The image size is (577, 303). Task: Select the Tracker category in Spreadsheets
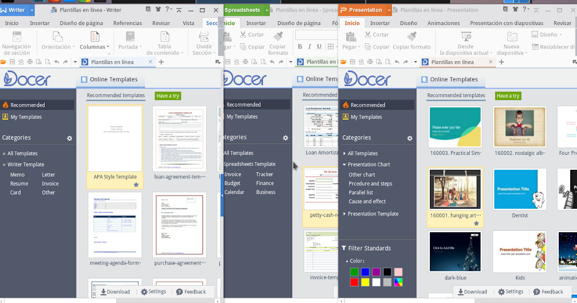click(x=264, y=175)
